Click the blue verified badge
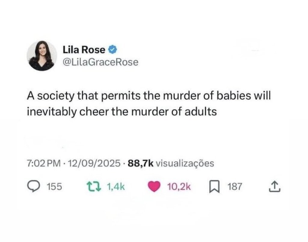Image resolution: width=308 pixels, height=242 pixels. click(113, 50)
